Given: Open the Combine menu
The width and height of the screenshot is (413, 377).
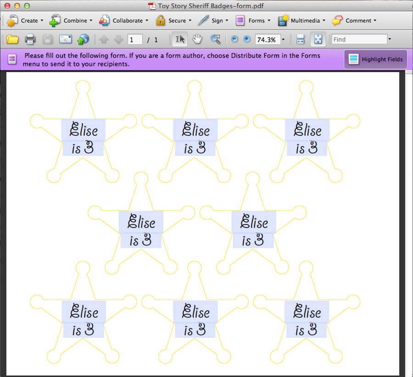Looking at the screenshot, I should 71,21.
